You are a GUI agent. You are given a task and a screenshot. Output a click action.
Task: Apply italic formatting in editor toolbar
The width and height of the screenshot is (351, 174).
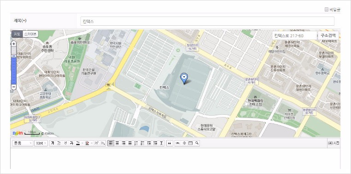pyautogui.click(x=65, y=143)
